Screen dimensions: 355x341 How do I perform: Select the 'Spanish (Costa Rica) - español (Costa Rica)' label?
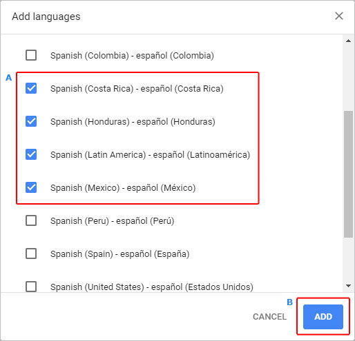137,89
